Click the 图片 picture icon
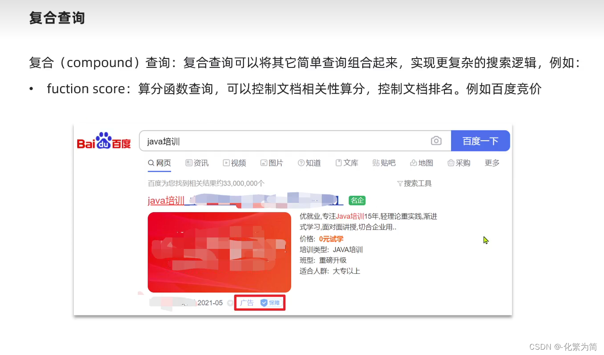Image resolution: width=604 pixels, height=355 pixels. pyautogui.click(x=264, y=163)
